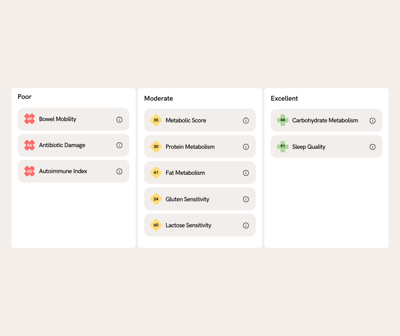
Task: Click Lactose Sensitivity info icon
Action: pos(246,225)
